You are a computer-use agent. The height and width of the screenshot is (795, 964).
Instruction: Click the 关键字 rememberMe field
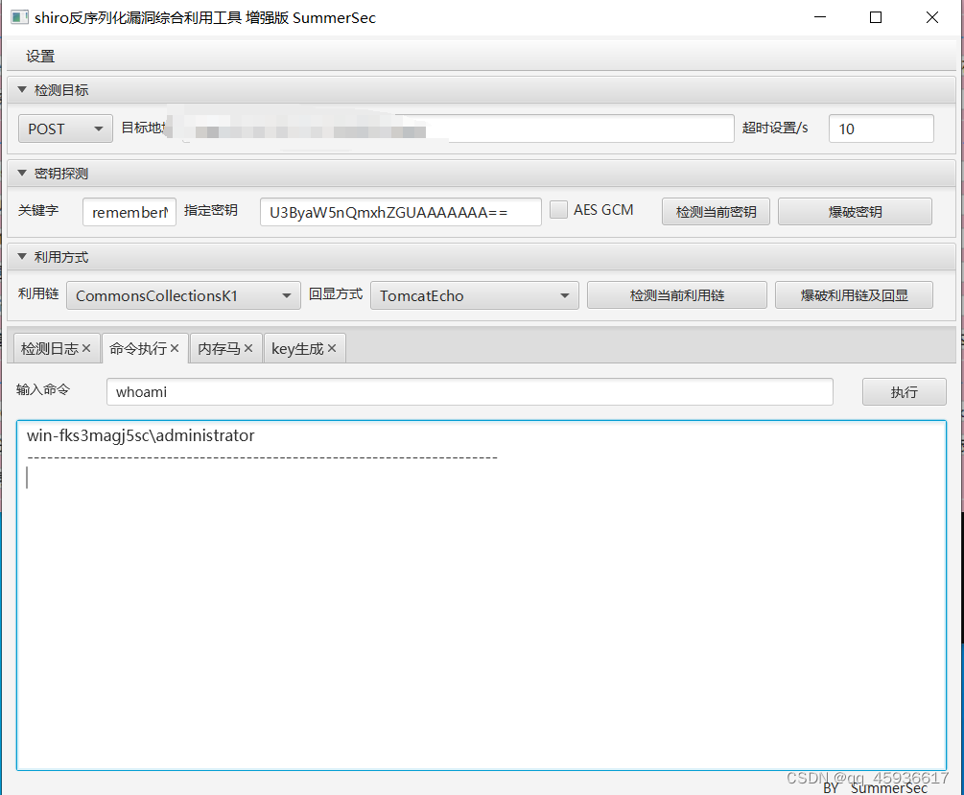coord(129,212)
